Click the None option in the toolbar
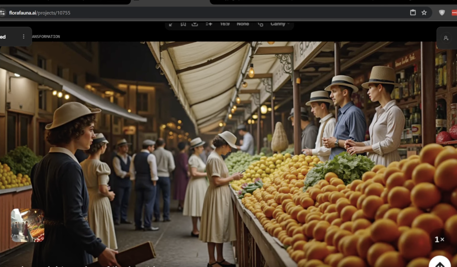 pyautogui.click(x=243, y=24)
